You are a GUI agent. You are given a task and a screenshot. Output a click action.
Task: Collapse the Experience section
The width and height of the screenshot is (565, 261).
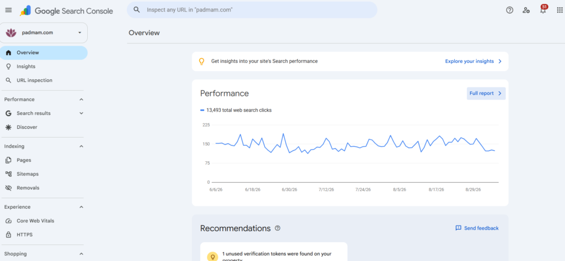click(82, 207)
